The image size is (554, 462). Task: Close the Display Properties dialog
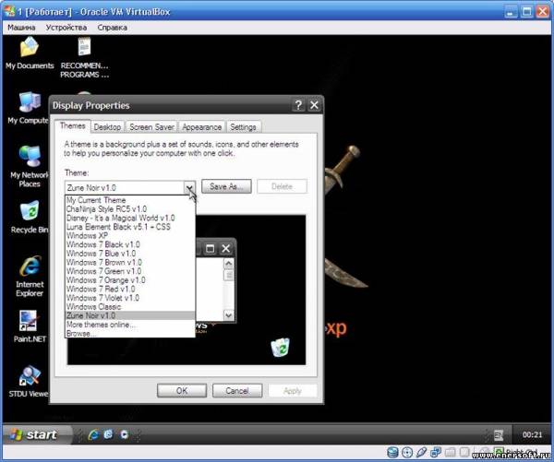click(314, 105)
